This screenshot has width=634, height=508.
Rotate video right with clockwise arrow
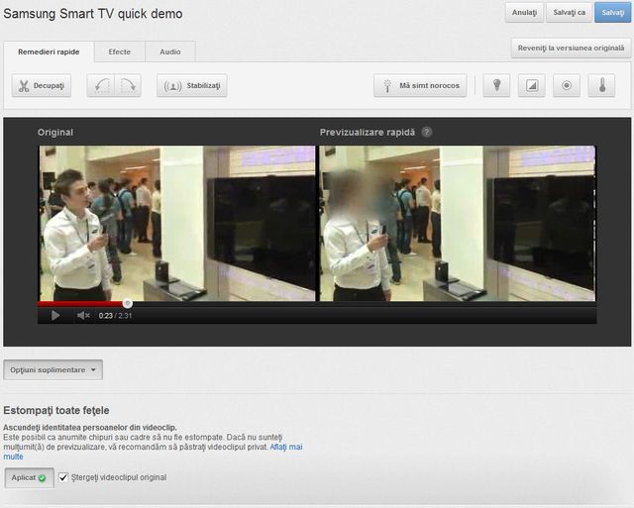click(x=128, y=86)
